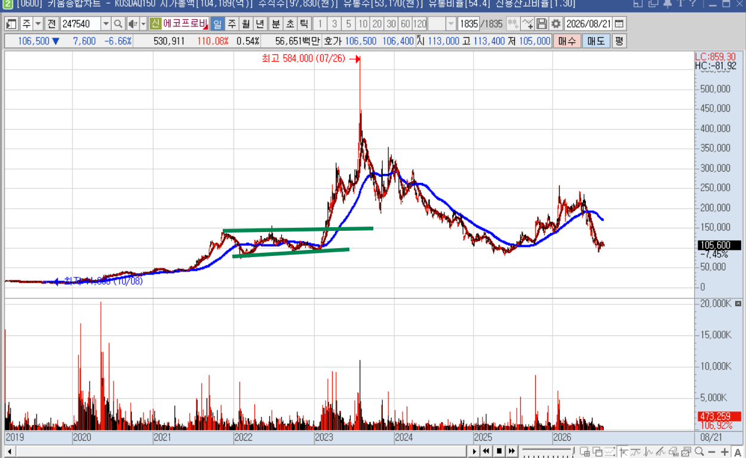This screenshot has height=458, width=746.
Task: Click the minus zoom-out icon at bottom
Action: click(712, 451)
